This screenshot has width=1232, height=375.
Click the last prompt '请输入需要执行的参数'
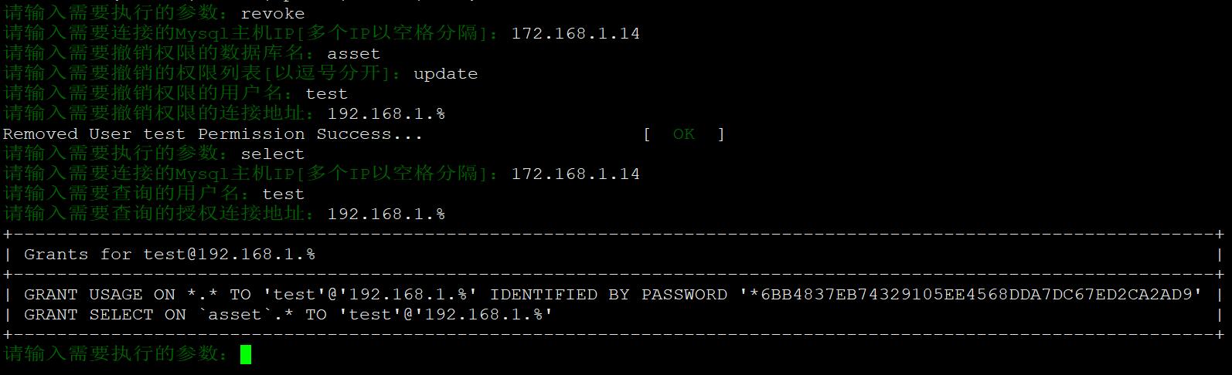tap(116, 354)
